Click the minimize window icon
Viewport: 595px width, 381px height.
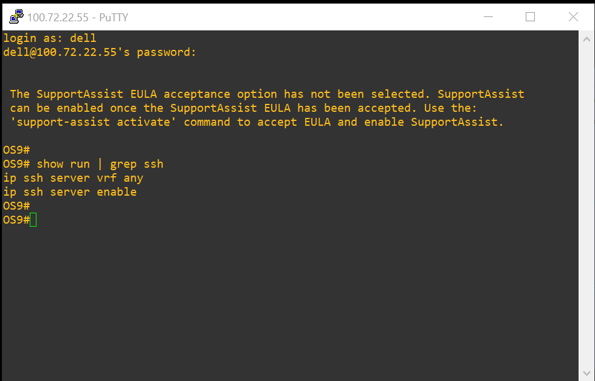488,17
